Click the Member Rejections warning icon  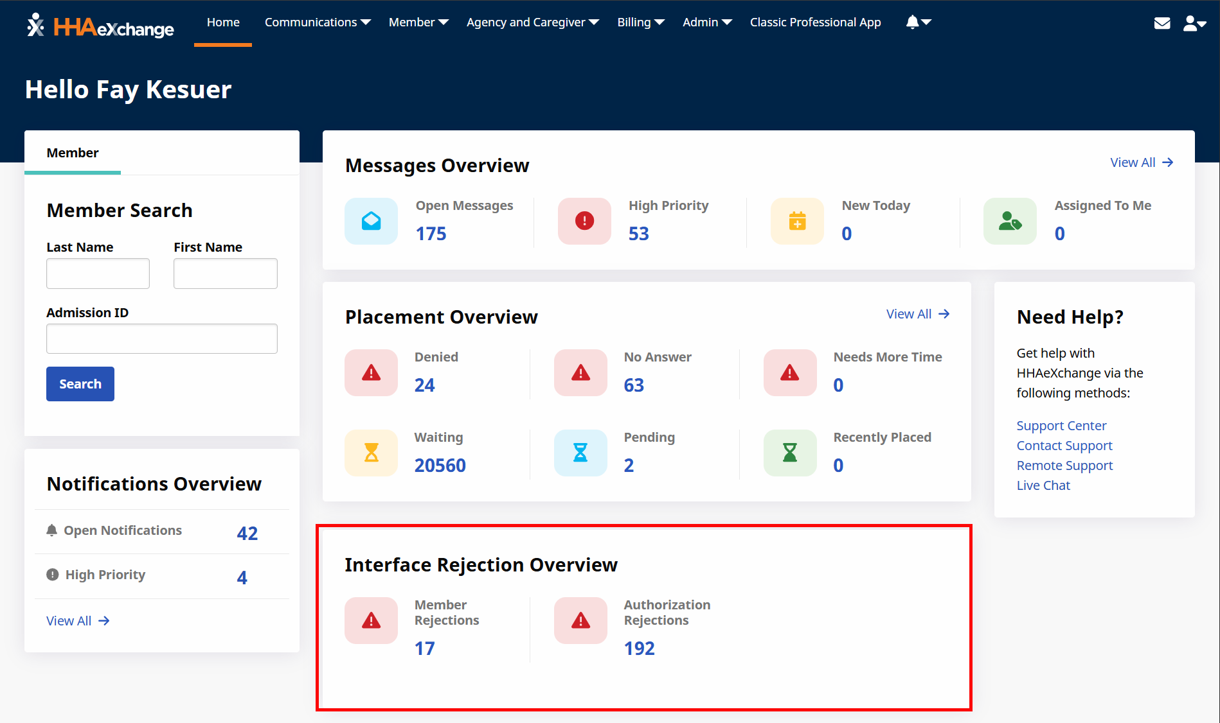tap(371, 620)
